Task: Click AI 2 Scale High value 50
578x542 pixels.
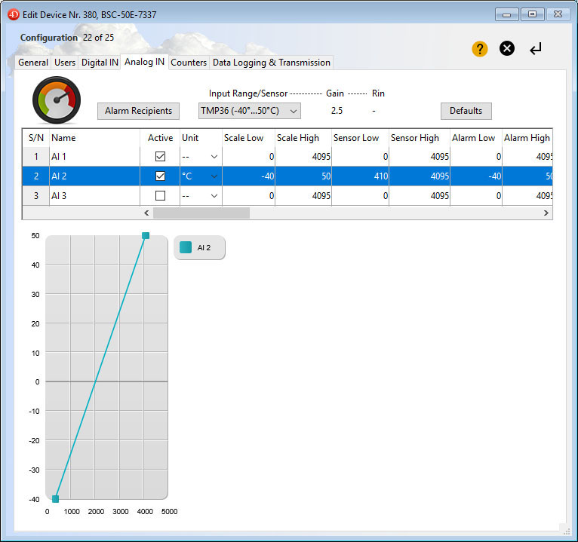Action: tap(303, 176)
